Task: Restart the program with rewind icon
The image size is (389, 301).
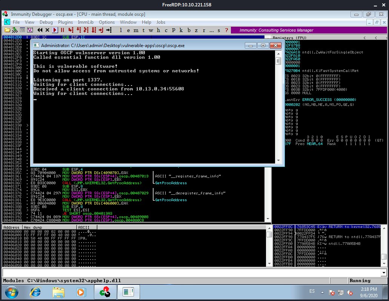Action: [40, 30]
